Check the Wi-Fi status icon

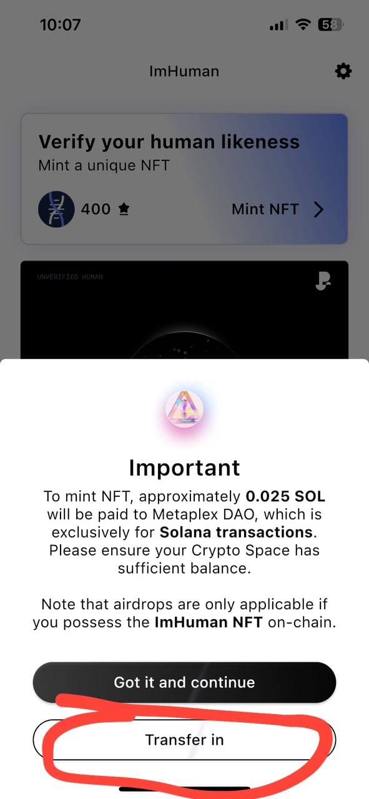point(303,25)
